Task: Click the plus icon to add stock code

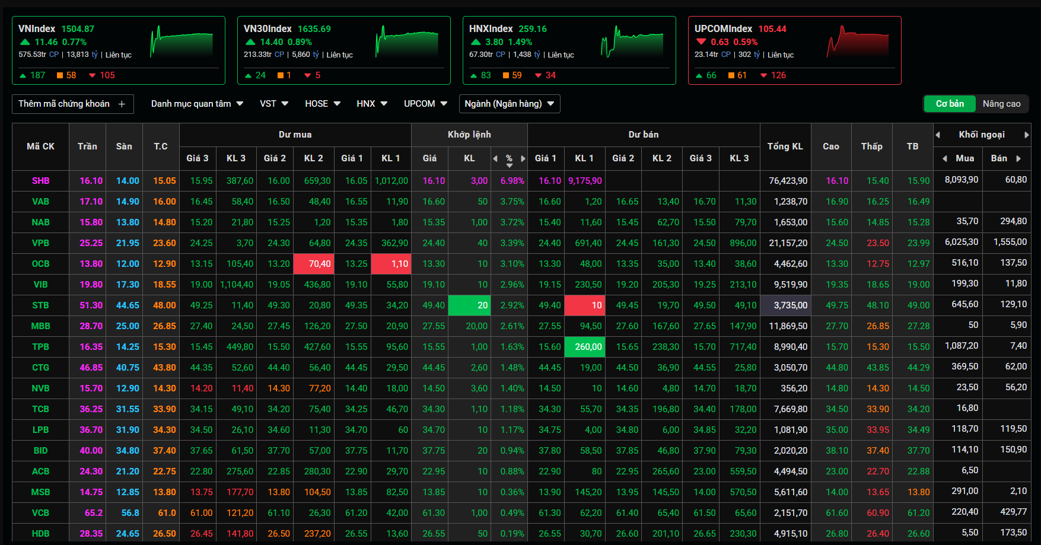Action: tap(122, 104)
